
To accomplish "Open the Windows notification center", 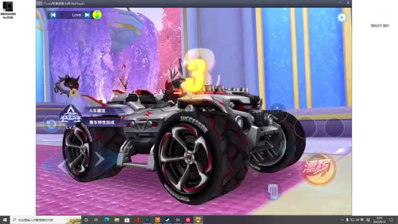I will tap(391, 220).
